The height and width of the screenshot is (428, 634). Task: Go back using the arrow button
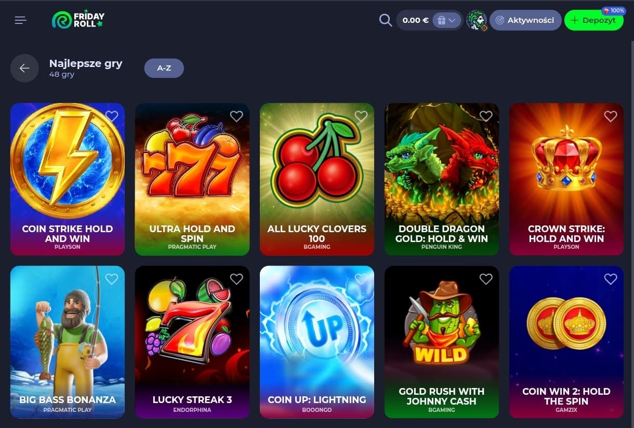(x=24, y=68)
